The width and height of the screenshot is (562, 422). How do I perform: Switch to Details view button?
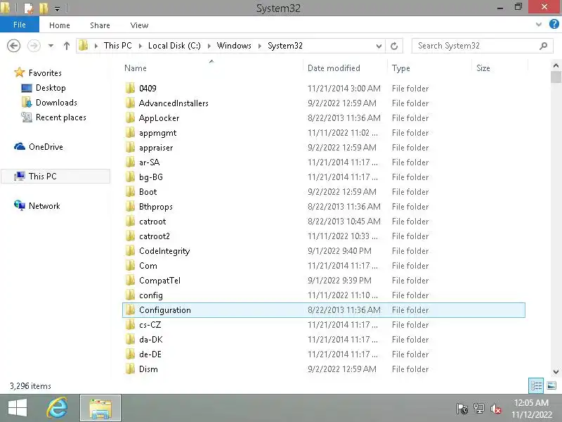536,385
